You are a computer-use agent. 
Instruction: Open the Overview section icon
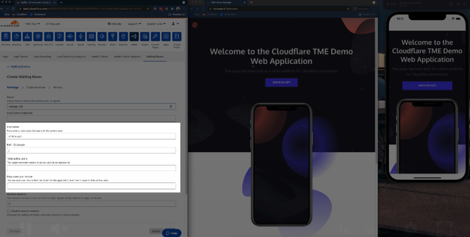tap(6, 37)
